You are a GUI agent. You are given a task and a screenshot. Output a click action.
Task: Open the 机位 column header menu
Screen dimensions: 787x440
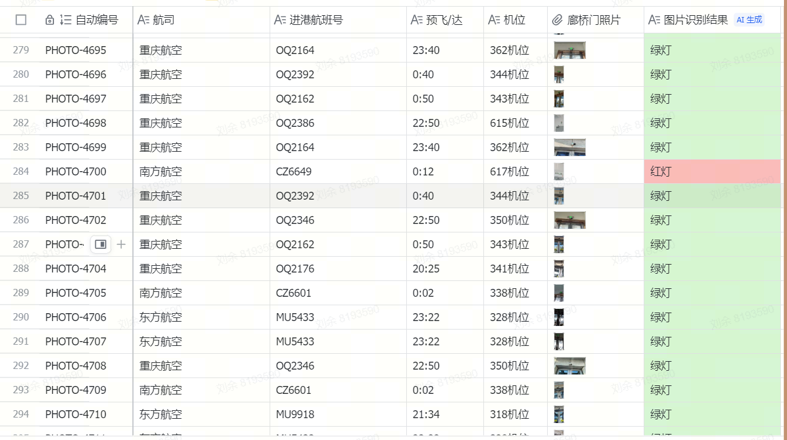[x=514, y=20]
